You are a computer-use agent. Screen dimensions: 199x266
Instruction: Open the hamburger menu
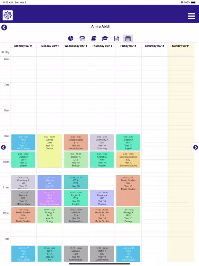191,16
